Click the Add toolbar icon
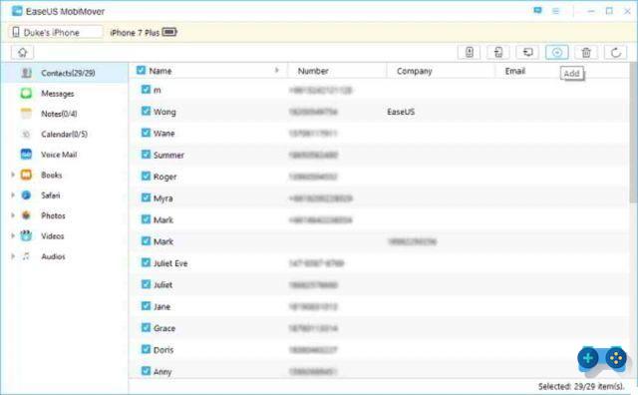The width and height of the screenshot is (638, 395). point(557,52)
